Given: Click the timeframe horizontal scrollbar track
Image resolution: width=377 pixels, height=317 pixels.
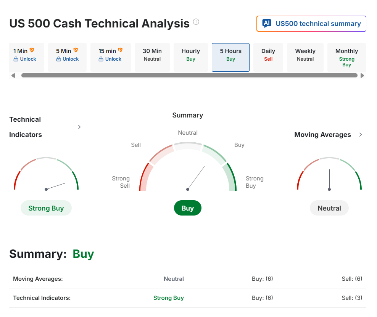Looking at the screenshot, I should pos(189,76).
